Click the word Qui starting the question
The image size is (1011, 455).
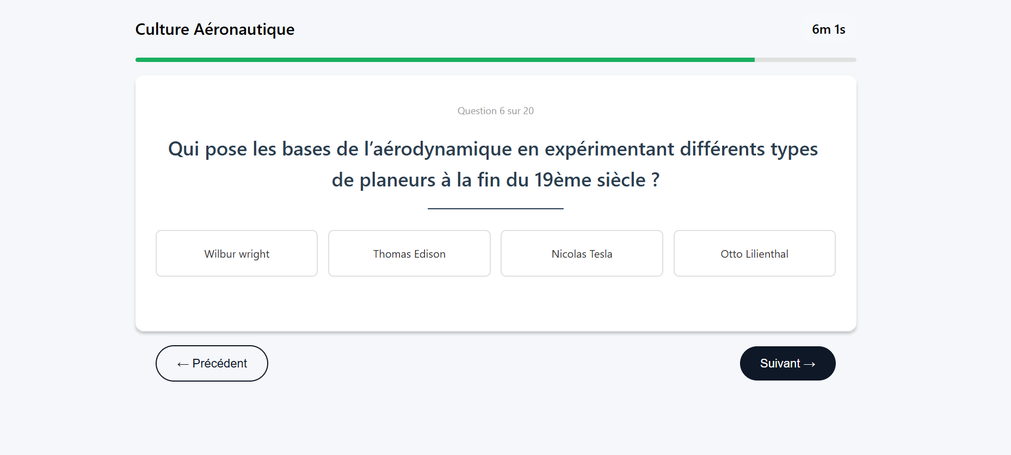coord(183,149)
